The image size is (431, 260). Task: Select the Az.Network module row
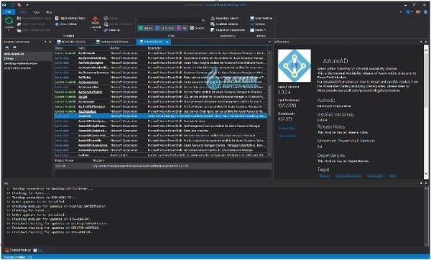coord(161,53)
